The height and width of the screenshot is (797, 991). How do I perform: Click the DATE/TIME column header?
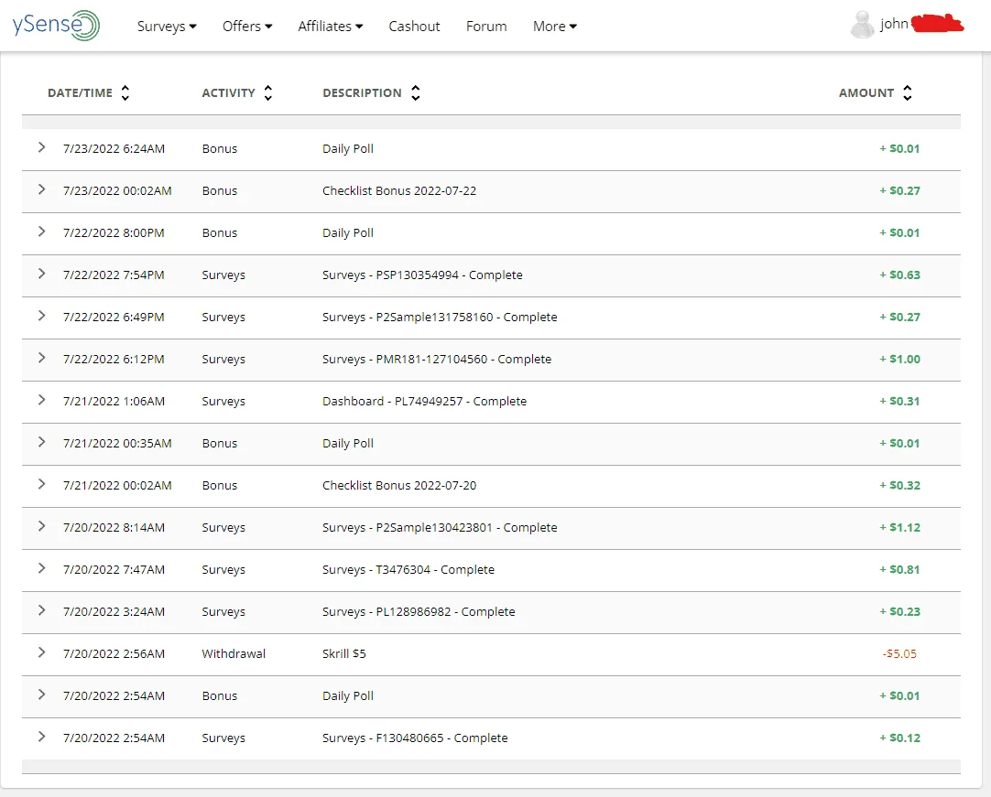point(81,92)
